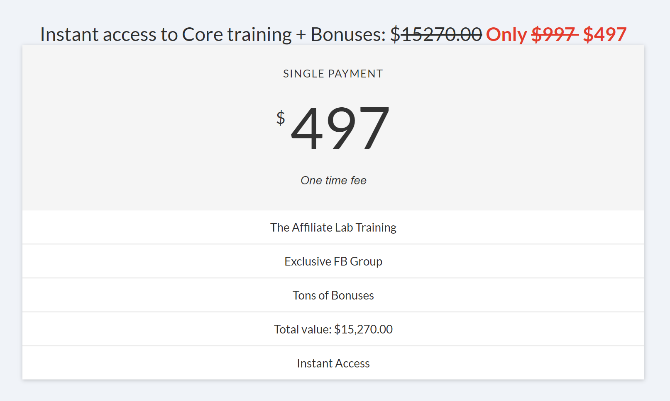
Task: Select the "Exclusive FB Group" row
Action: (333, 261)
